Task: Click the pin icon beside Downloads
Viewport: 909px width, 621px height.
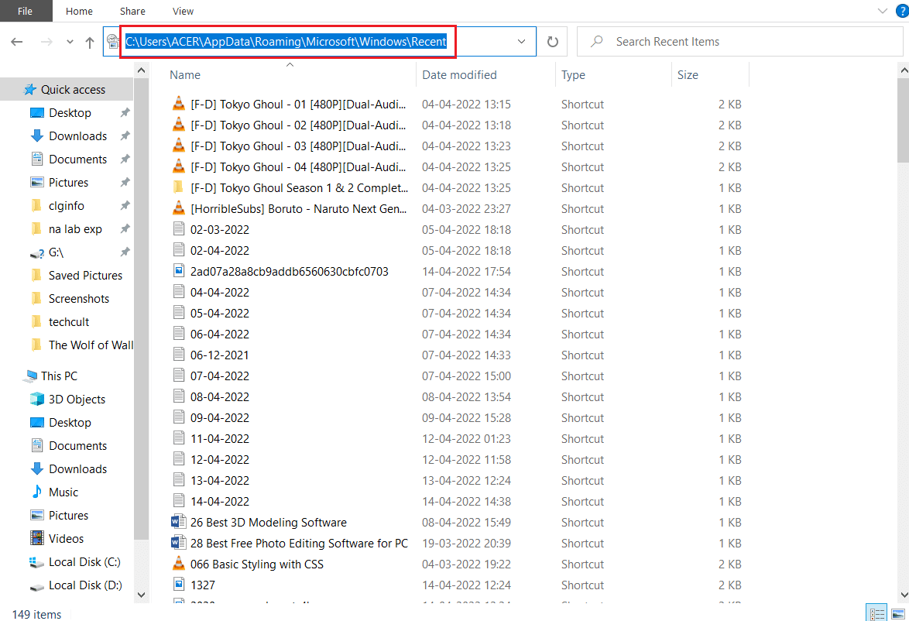Action: click(x=125, y=136)
